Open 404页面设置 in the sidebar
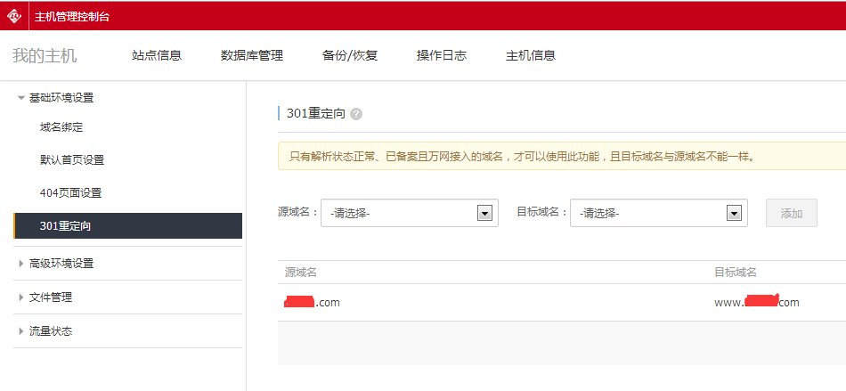 point(70,193)
